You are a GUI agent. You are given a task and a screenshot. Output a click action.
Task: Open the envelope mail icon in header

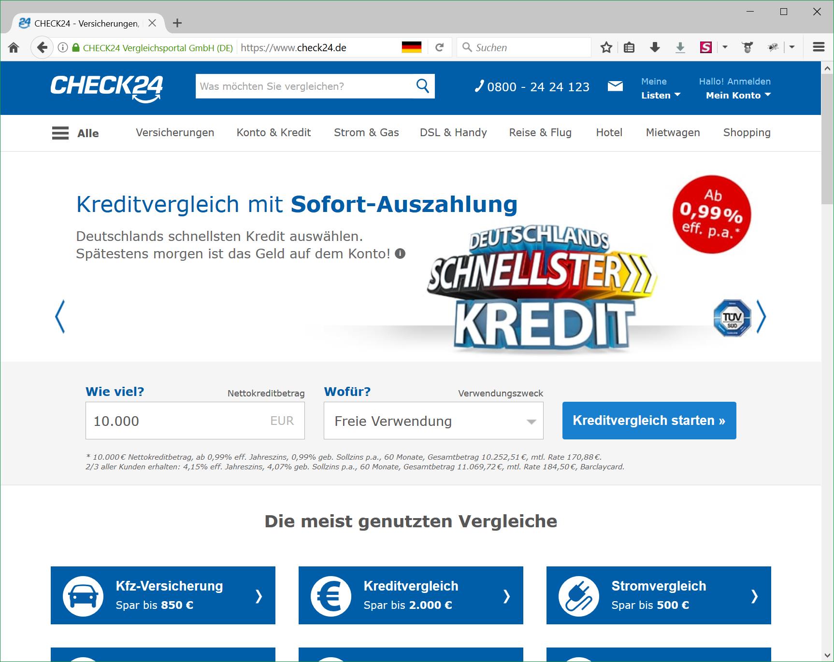(615, 86)
